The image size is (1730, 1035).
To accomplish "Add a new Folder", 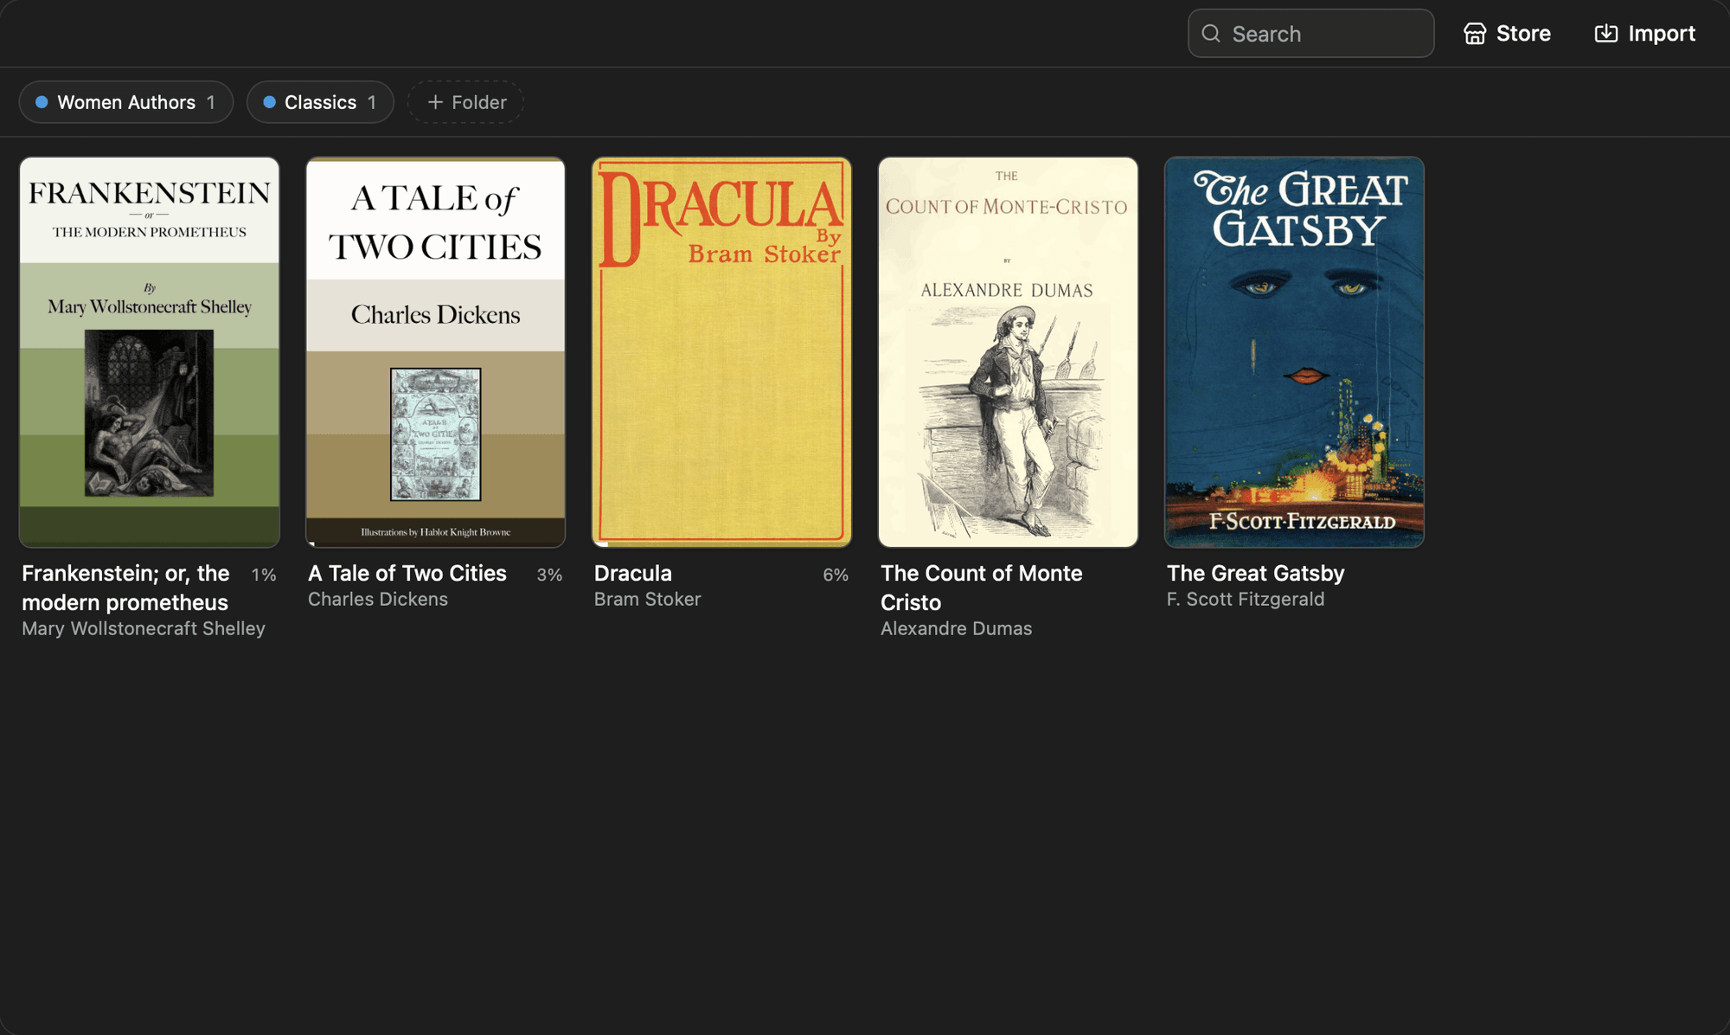I will coord(465,102).
